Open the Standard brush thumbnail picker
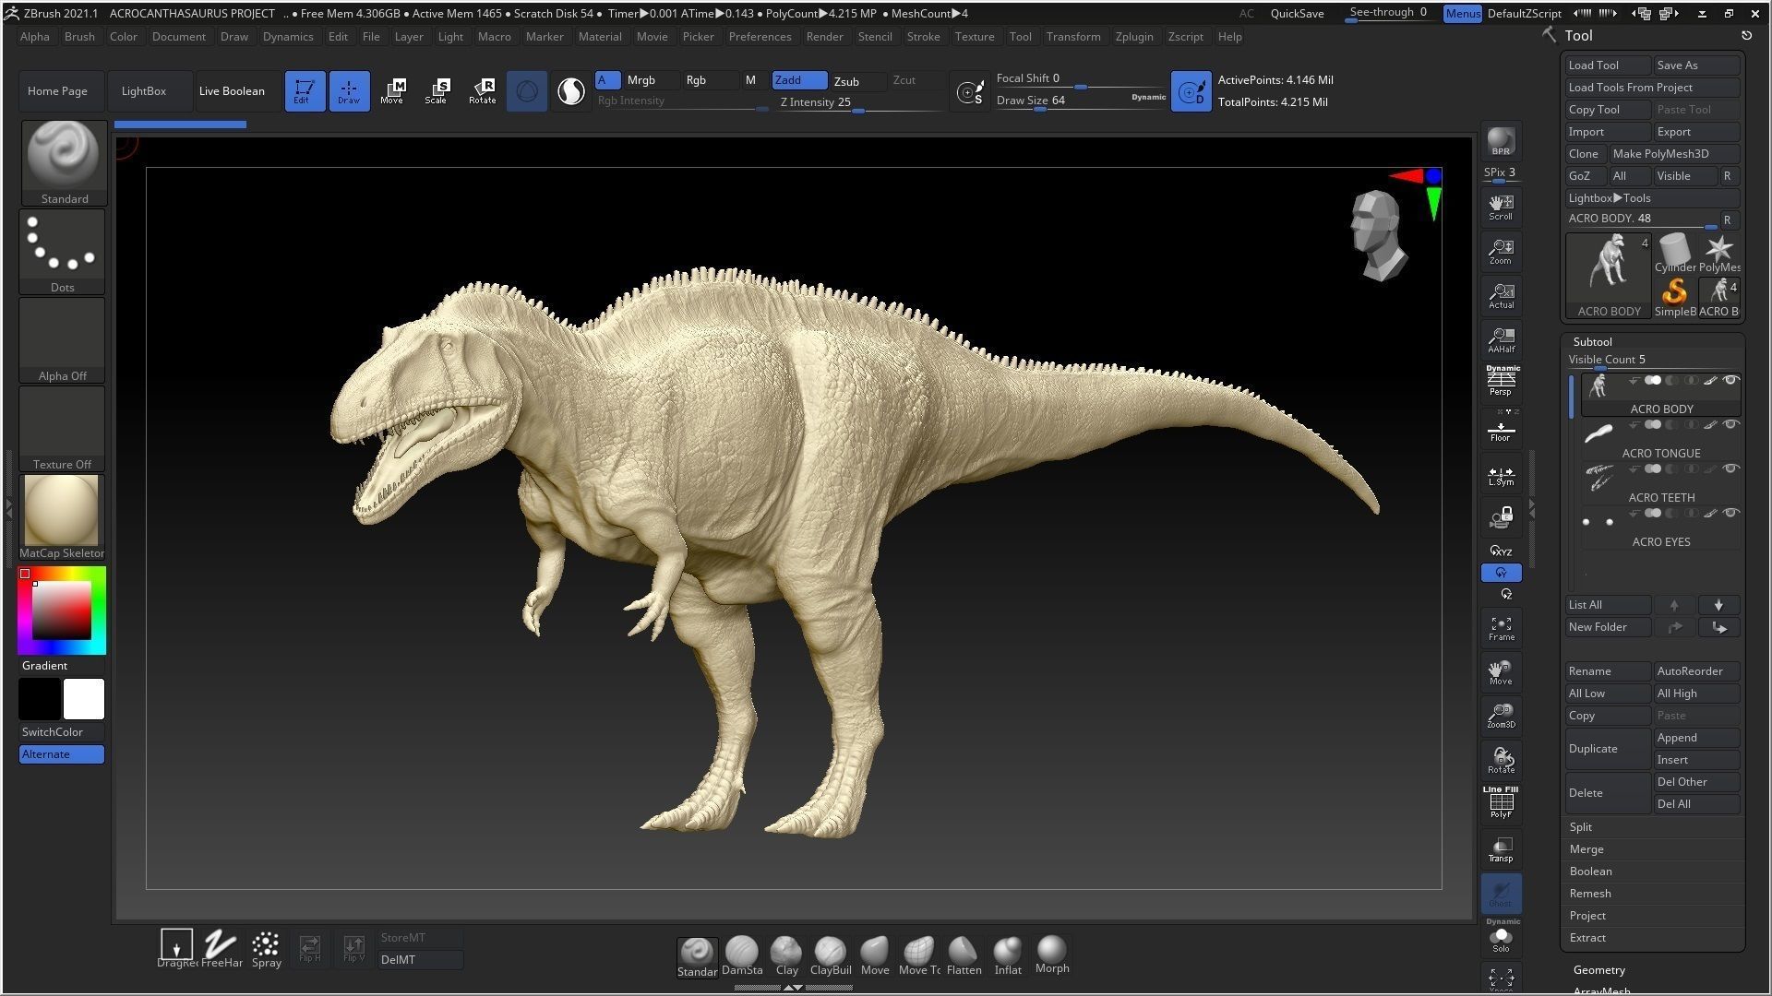The height and width of the screenshot is (996, 1772). coord(64,162)
